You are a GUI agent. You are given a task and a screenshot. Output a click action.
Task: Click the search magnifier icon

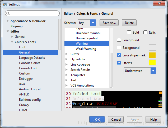[8, 13]
